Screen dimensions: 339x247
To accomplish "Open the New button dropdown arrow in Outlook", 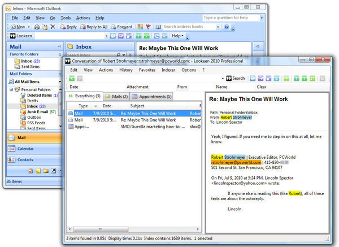I will click(29, 27).
